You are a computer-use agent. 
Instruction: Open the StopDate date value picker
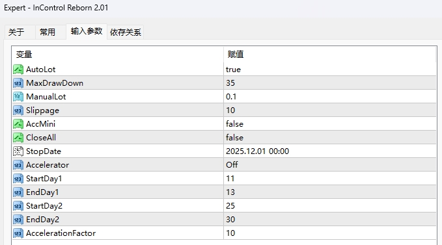click(329, 151)
